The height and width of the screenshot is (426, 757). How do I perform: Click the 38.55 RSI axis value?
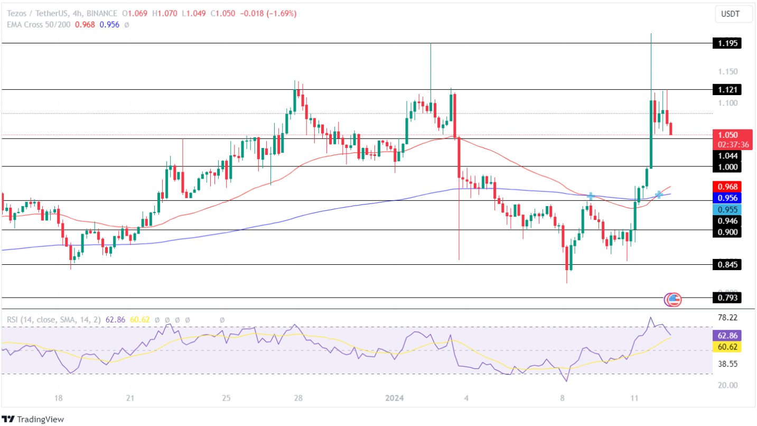point(727,364)
